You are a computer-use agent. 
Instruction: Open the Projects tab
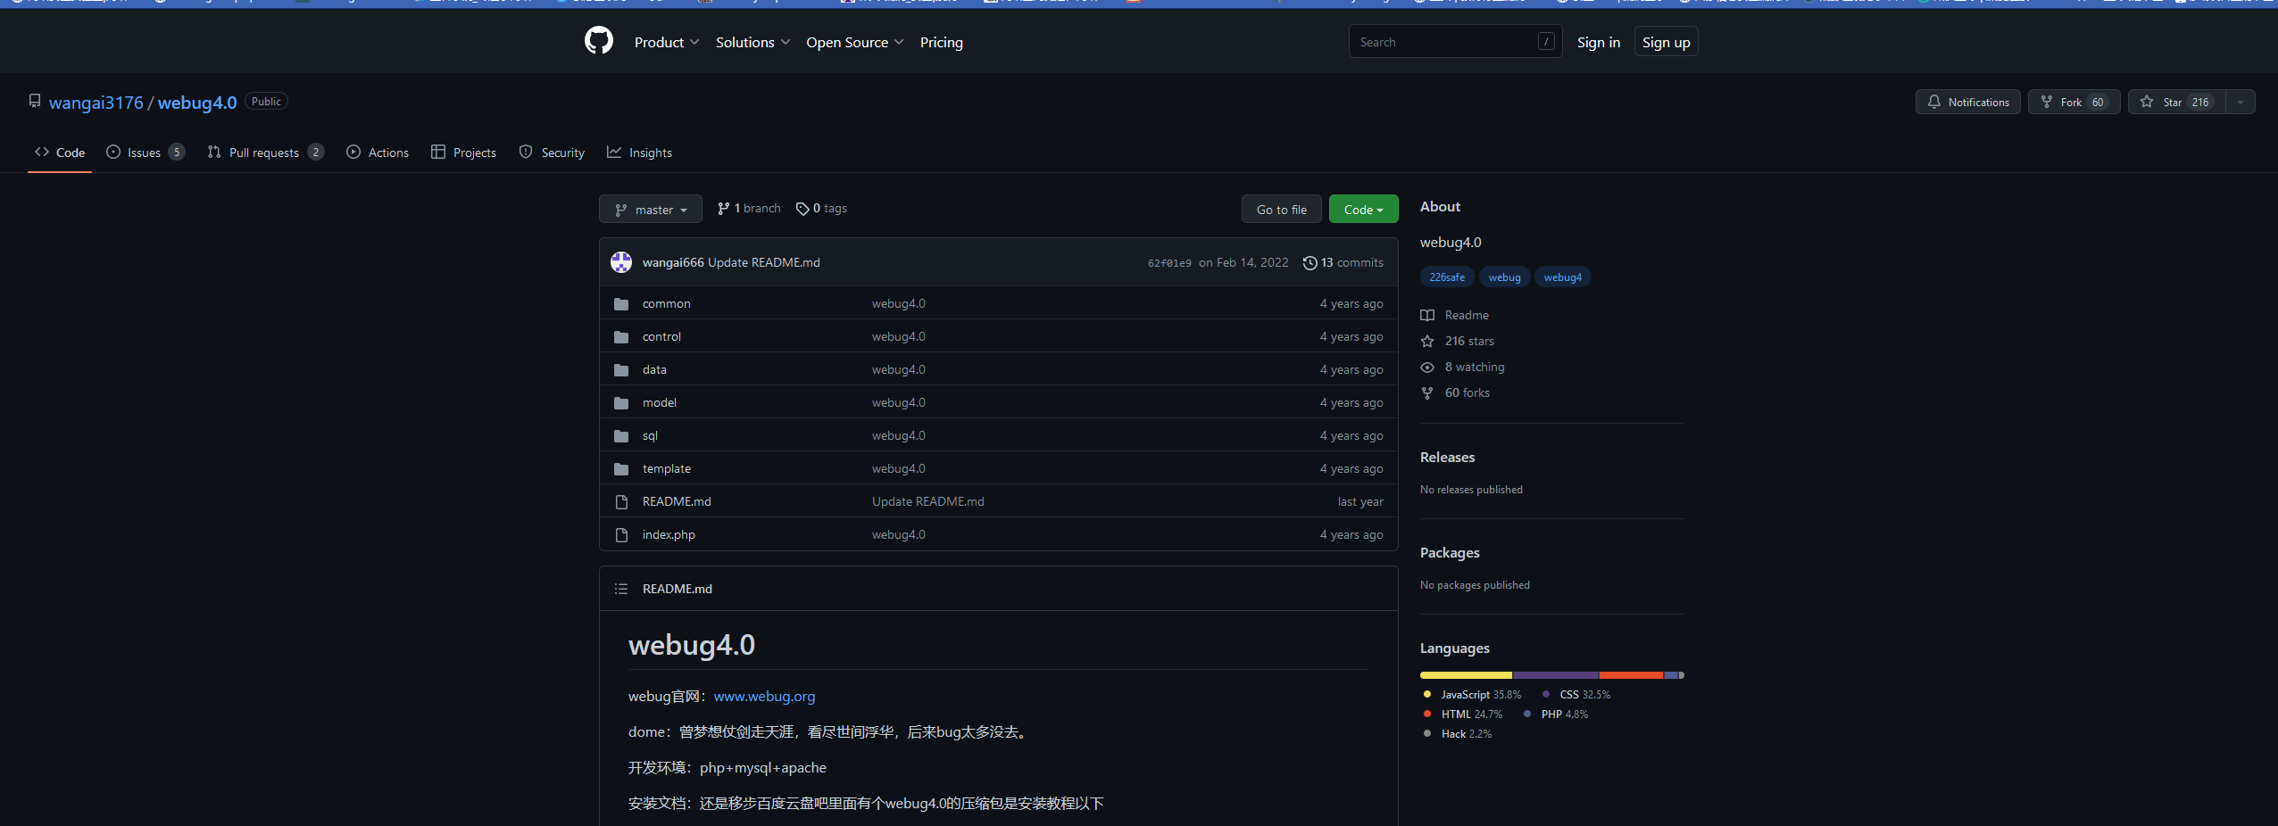463,153
